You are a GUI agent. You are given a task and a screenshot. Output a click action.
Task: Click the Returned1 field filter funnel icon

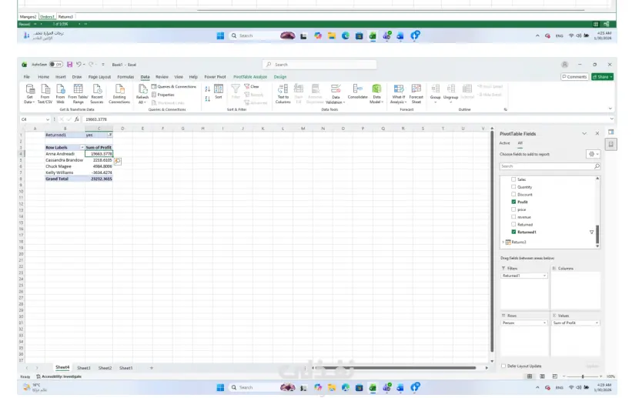pyautogui.click(x=591, y=232)
